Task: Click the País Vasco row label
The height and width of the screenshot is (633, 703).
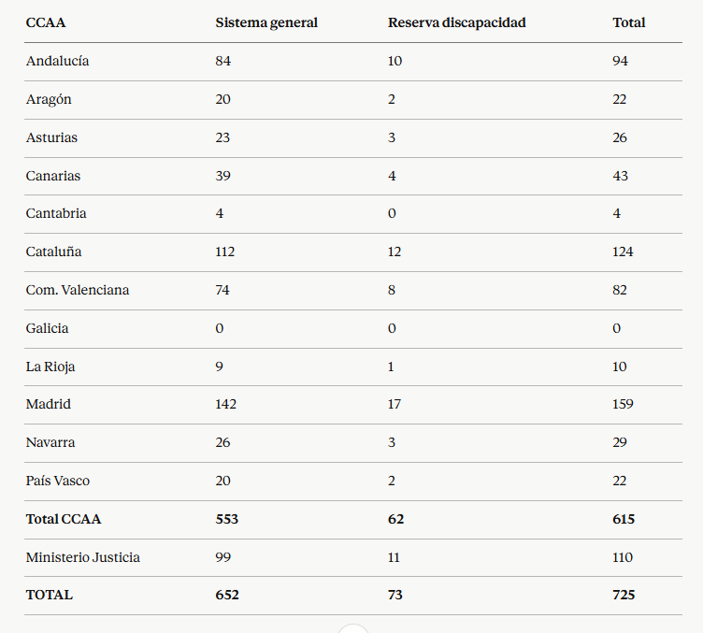Action: [58, 481]
